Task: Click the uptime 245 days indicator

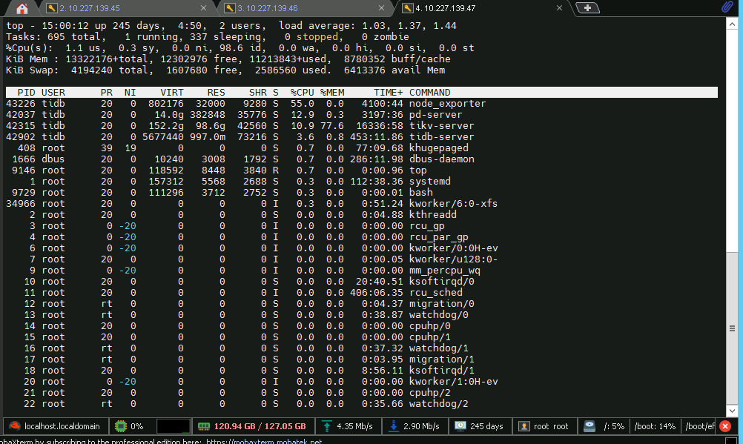Action: [460, 426]
